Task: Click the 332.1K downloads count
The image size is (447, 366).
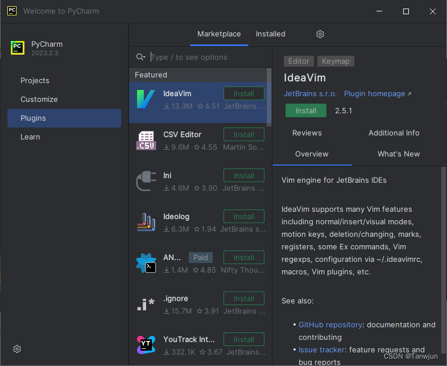Action: click(x=180, y=352)
